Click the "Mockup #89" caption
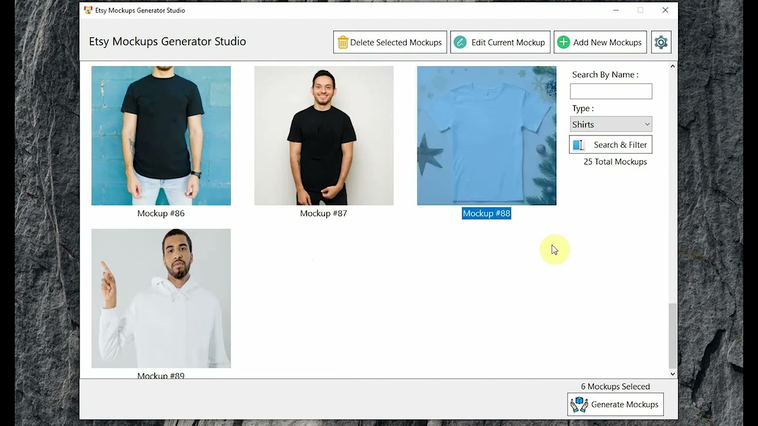 [161, 376]
